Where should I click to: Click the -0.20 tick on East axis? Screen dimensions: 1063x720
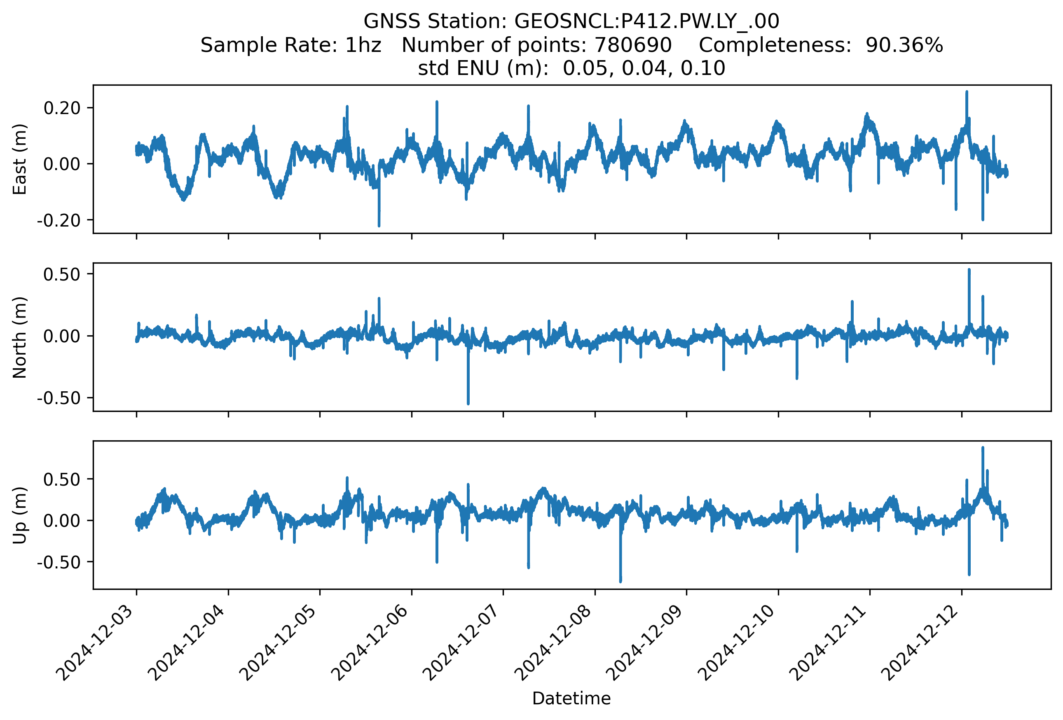[x=59, y=220]
